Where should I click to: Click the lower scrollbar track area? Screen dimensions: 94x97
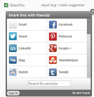89,56
